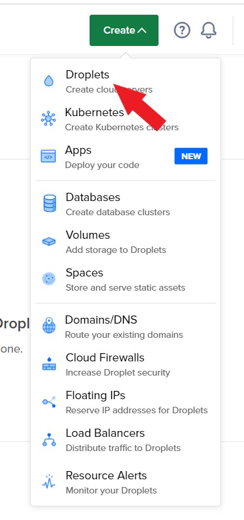Click 'Monitor your Droplets' text
The image size is (244, 520).
tap(111, 490)
